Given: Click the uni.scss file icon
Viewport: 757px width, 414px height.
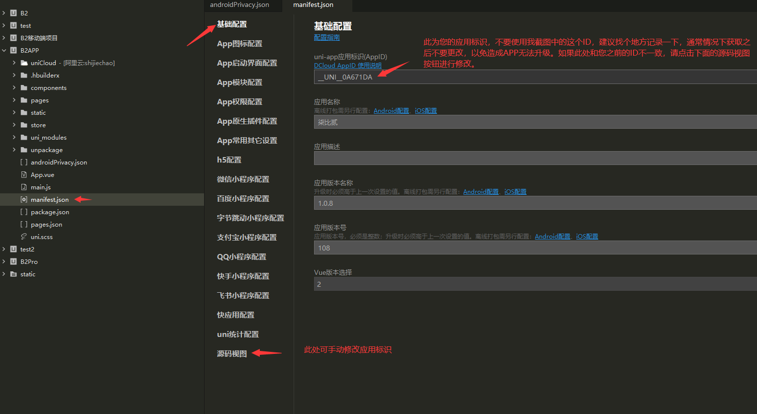Looking at the screenshot, I should point(24,237).
